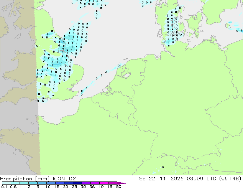Click the '40' legend scale label
This screenshot has height=188, width=243.
pyautogui.click(x=101, y=186)
